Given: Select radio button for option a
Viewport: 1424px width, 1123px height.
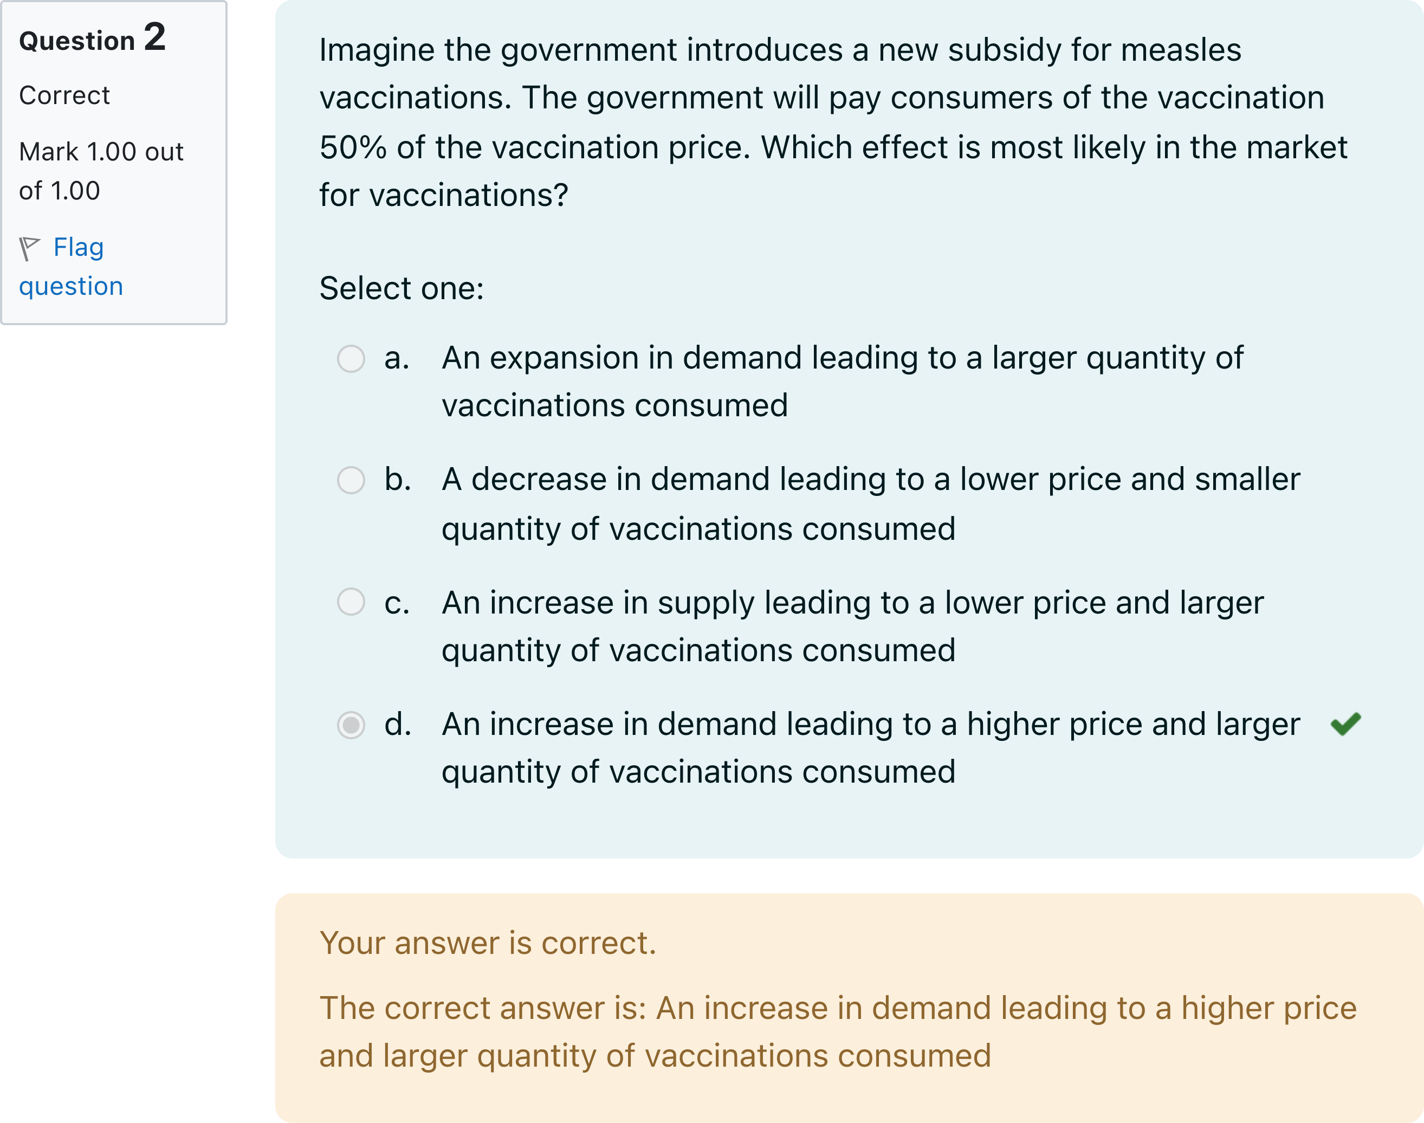Looking at the screenshot, I should [x=351, y=359].
